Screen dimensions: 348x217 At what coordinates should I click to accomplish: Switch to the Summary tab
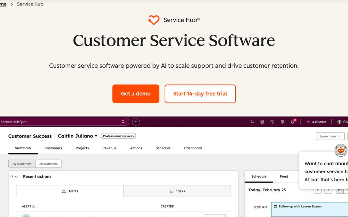pos(23,148)
